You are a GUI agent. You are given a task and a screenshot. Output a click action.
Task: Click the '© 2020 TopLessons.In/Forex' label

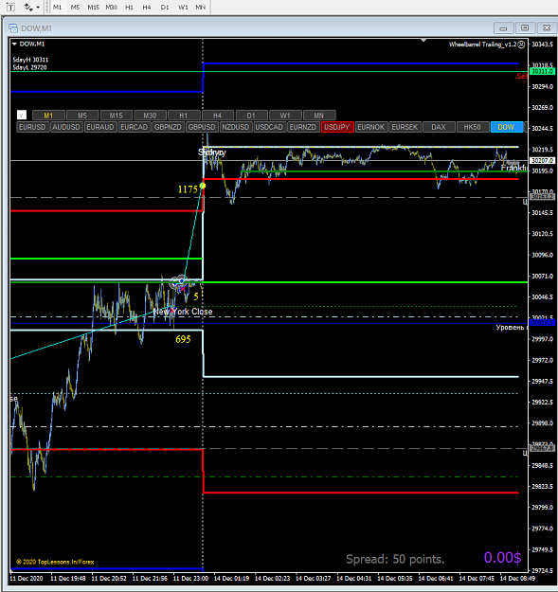pyautogui.click(x=55, y=562)
